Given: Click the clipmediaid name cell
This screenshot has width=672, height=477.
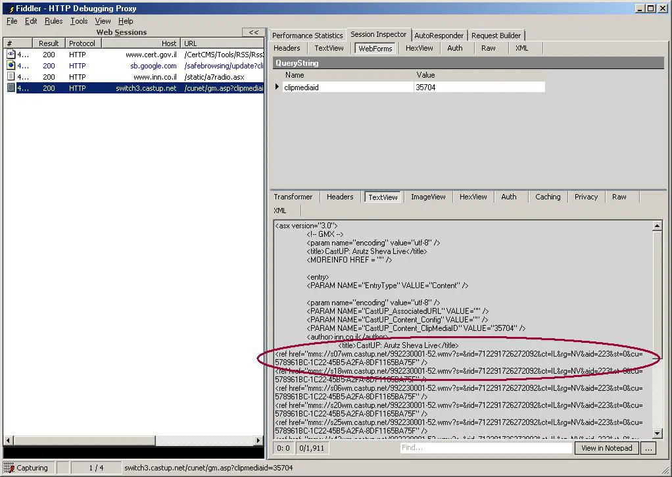Looking at the screenshot, I should pos(348,87).
